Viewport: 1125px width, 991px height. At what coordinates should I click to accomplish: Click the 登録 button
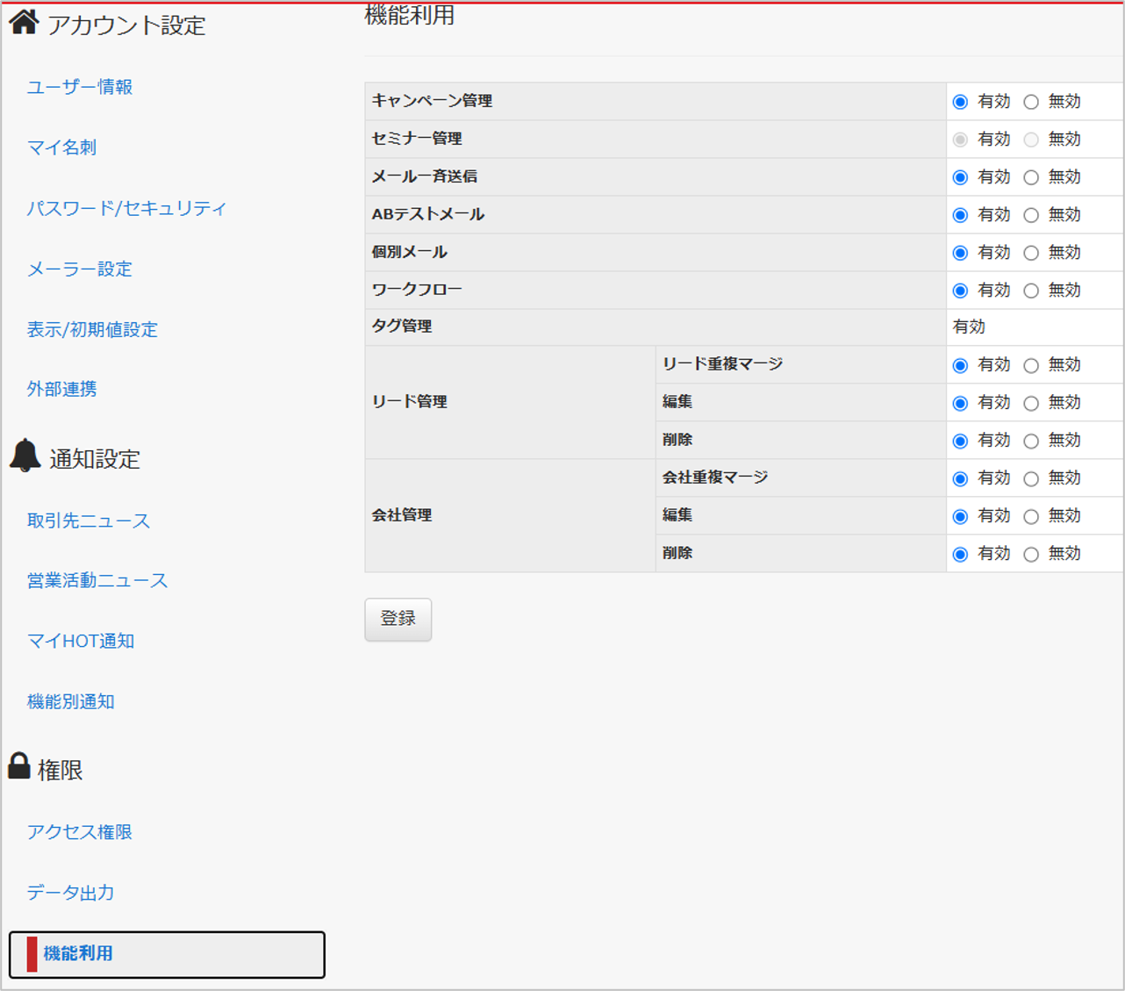point(398,619)
